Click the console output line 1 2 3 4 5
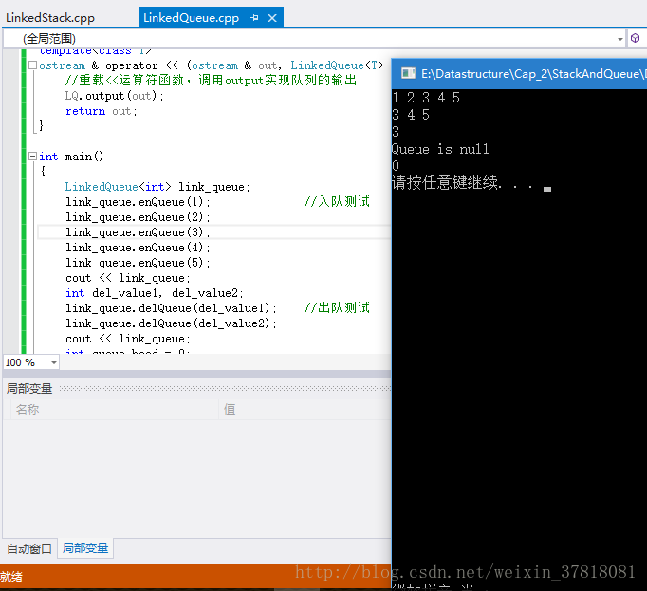The width and height of the screenshot is (647, 591). click(x=426, y=98)
